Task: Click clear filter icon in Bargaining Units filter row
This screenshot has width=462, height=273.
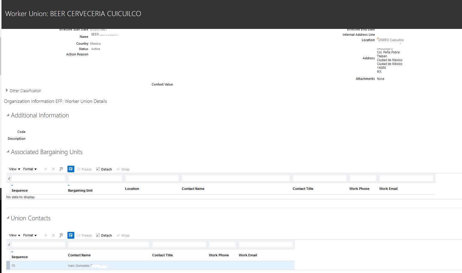Action: coord(9,178)
